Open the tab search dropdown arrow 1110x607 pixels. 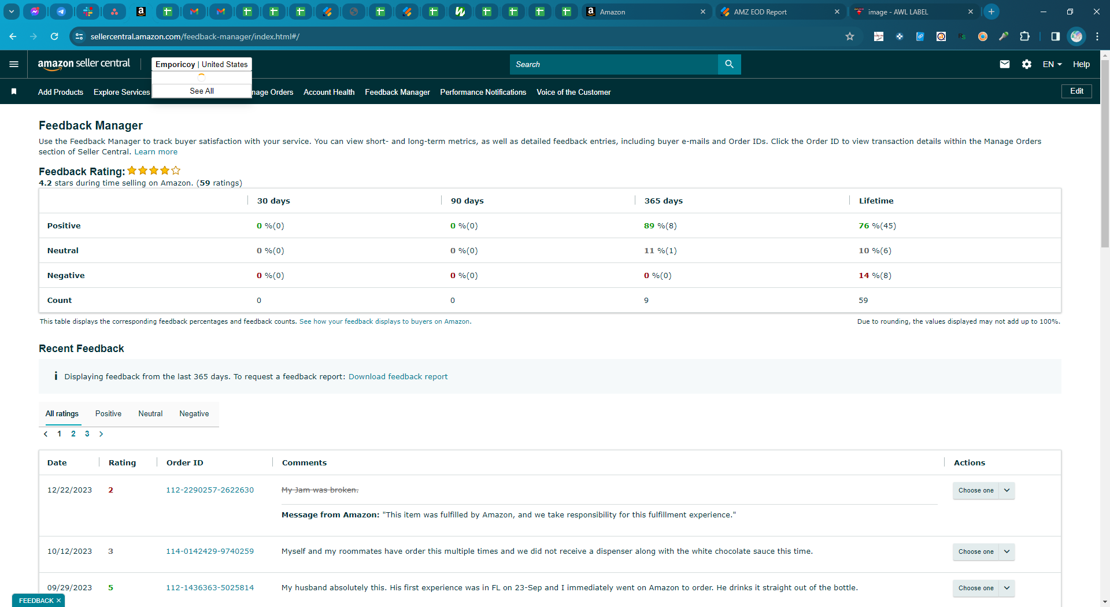(12, 12)
